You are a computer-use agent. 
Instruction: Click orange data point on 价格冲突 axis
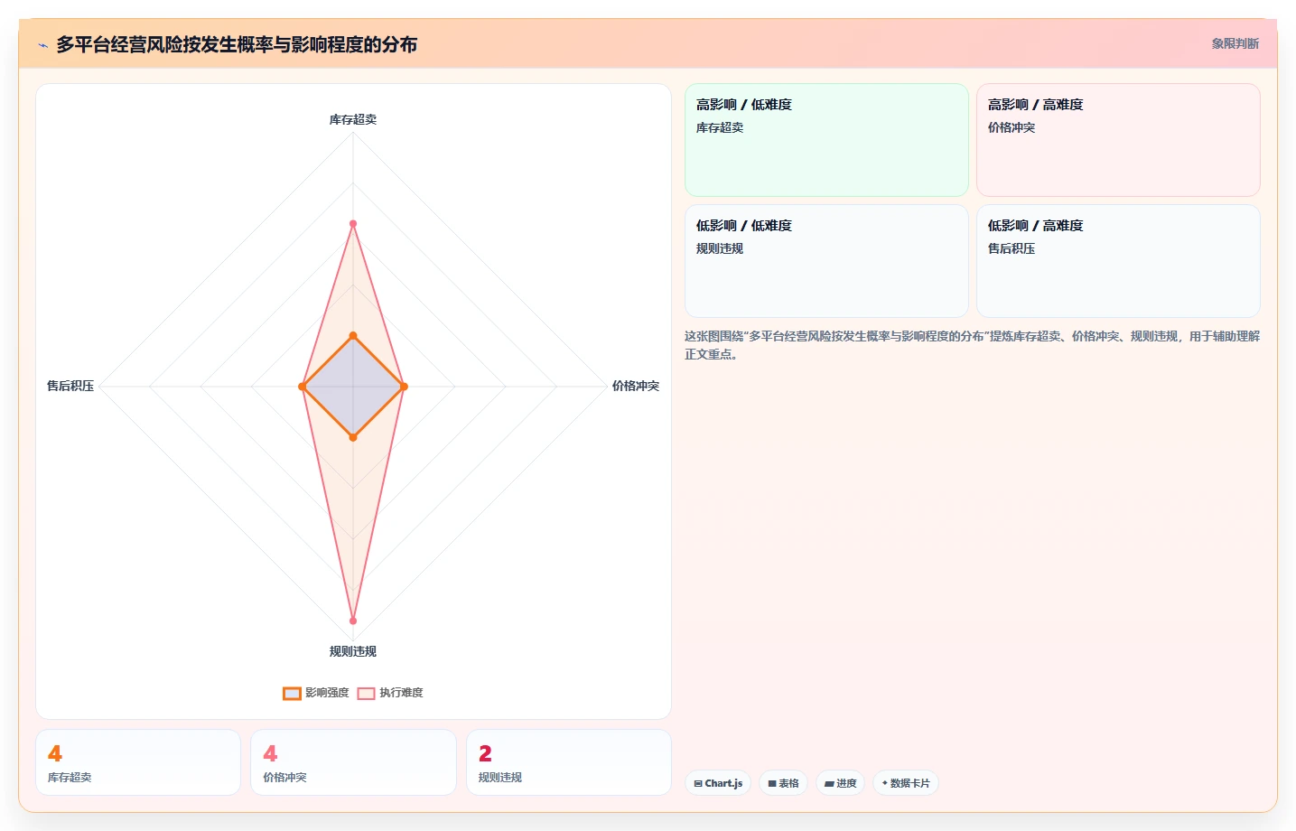point(404,387)
